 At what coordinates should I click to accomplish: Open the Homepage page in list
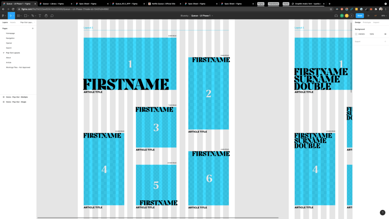point(10,33)
